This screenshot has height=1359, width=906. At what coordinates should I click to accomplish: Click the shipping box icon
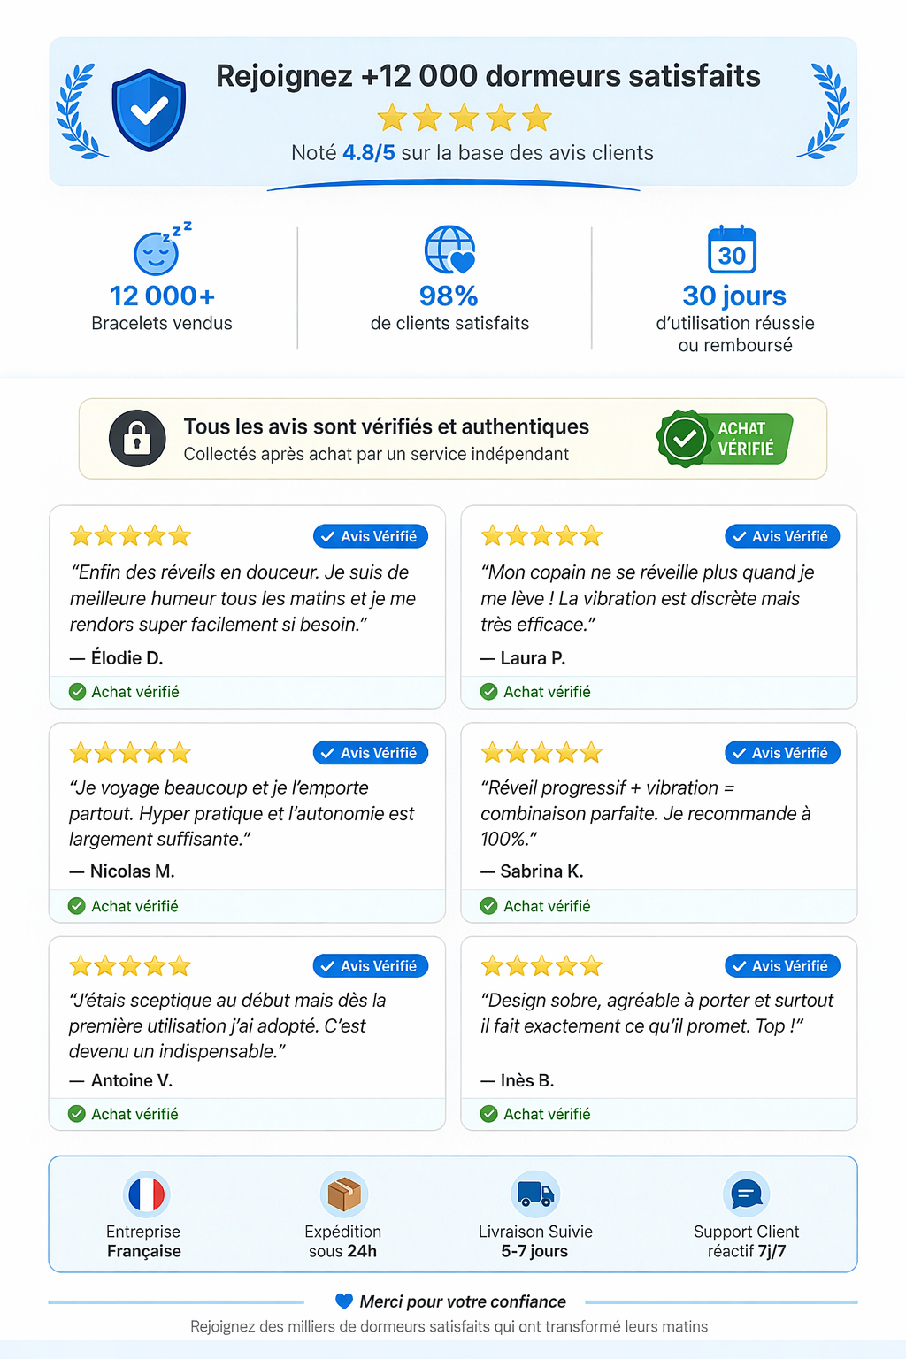(343, 1194)
